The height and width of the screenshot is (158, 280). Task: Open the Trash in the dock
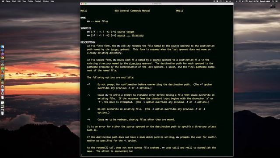click(x=2, y=114)
